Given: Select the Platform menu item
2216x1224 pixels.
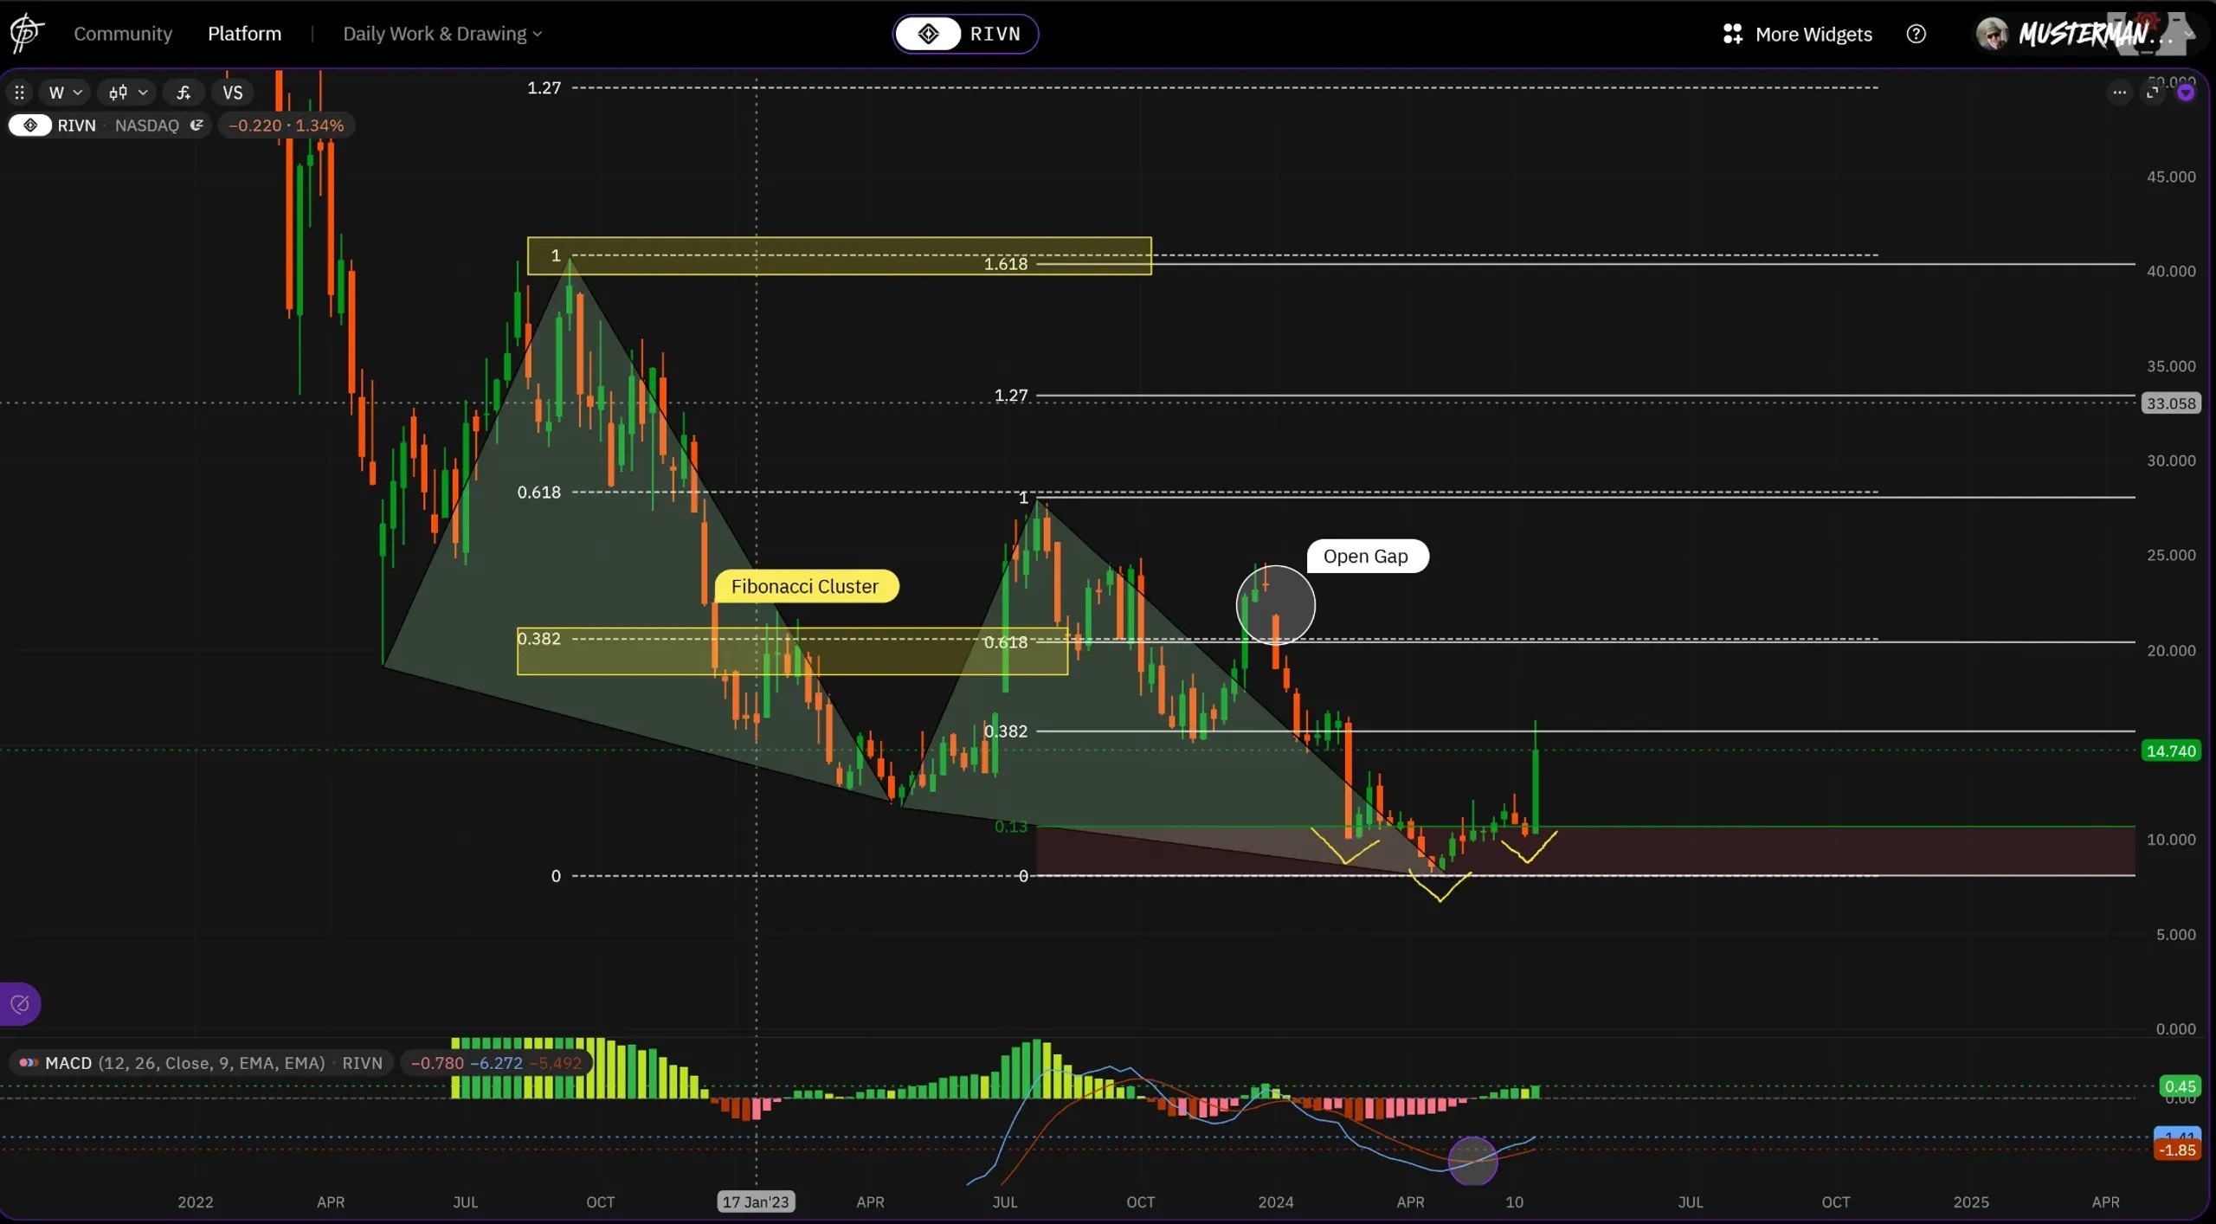Looking at the screenshot, I should pos(244,34).
